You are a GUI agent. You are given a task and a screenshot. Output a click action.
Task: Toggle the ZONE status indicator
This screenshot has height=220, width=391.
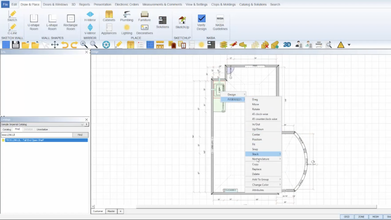(x=361, y=217)
